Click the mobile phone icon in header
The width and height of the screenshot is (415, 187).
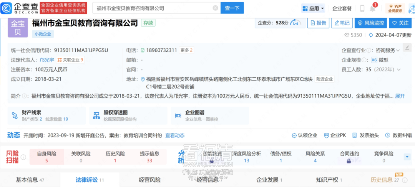362,8
